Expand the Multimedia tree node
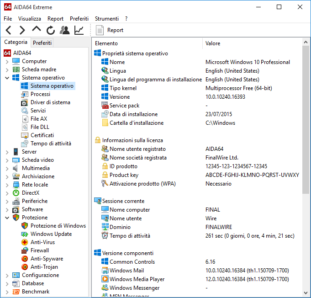 coord(7,169)
